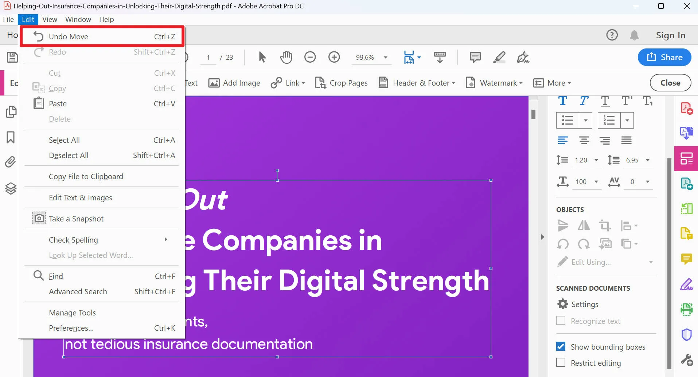This screenshot has height=377, width=698.
Task: Select the Hand tool
Action: [286, 57]
